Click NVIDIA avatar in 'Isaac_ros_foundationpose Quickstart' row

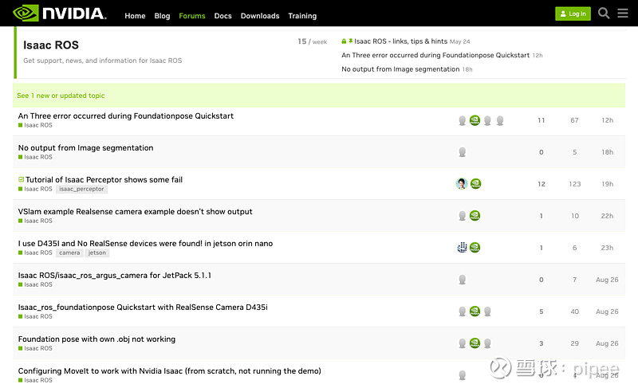coord(475,312)
